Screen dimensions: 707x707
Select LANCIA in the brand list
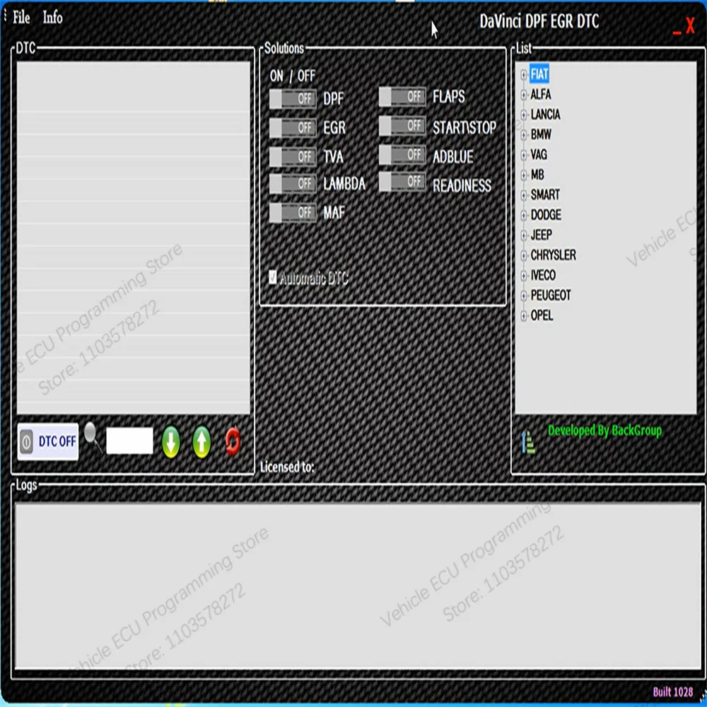[x=545, y=115]
